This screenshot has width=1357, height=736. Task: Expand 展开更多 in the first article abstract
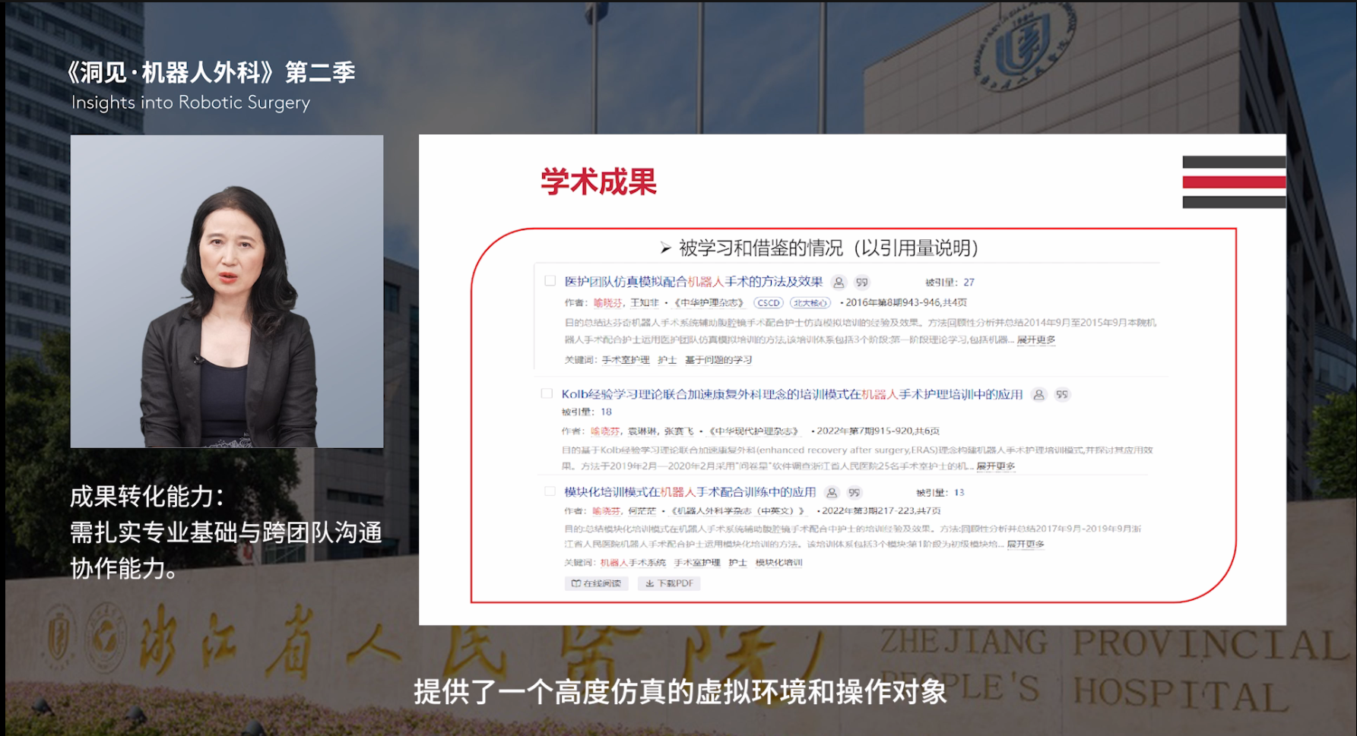point(1036,340)
